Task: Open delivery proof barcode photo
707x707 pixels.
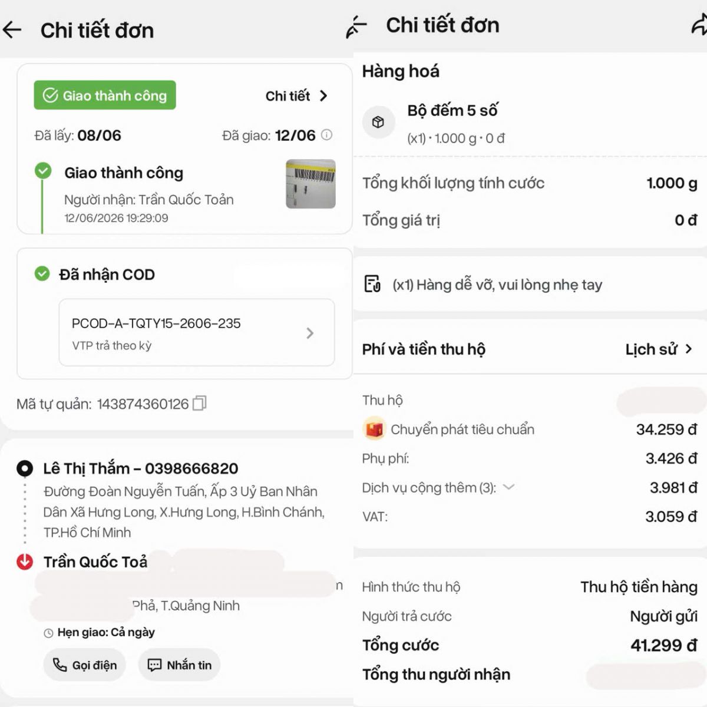Action: [x=310, y=184]
